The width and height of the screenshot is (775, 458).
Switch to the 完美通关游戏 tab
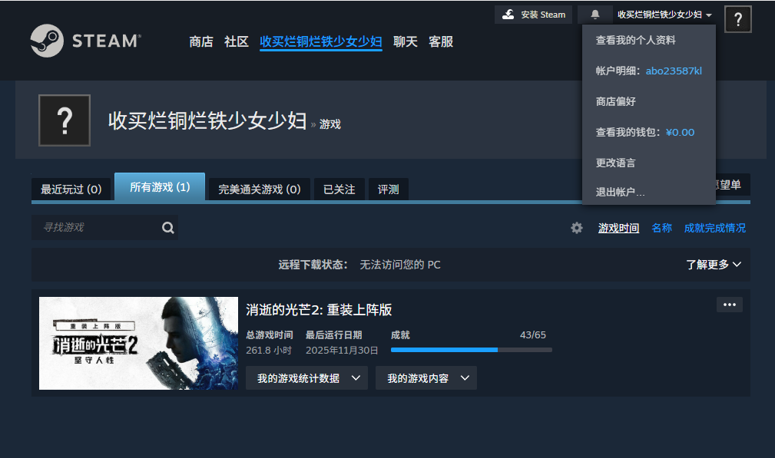coord(260,189)
